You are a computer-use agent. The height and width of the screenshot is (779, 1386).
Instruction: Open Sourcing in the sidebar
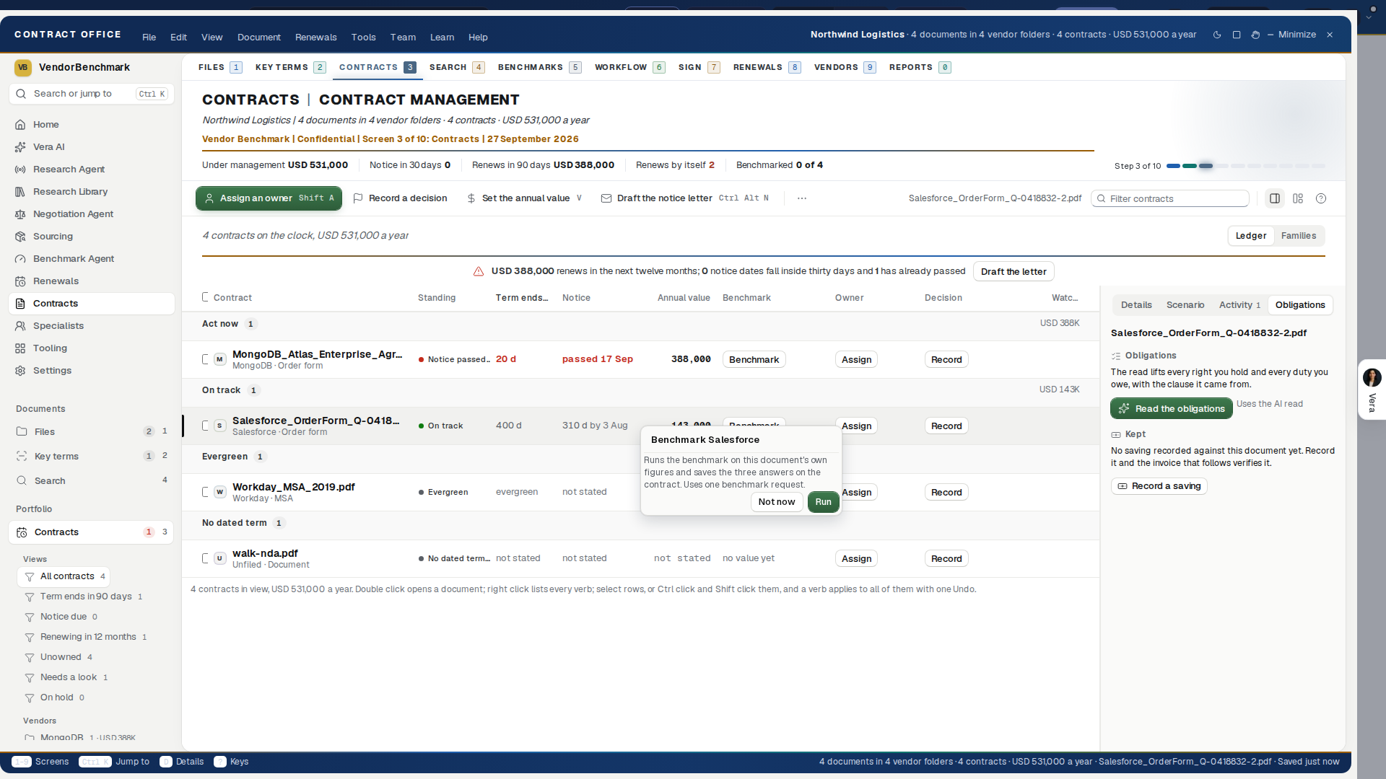tap(92, 237)
